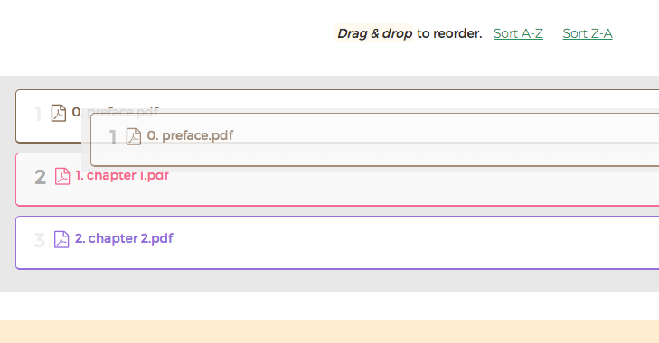Click the PDF icon on the floating dragged preface card

pyautogui.click(x=134, y=136)
